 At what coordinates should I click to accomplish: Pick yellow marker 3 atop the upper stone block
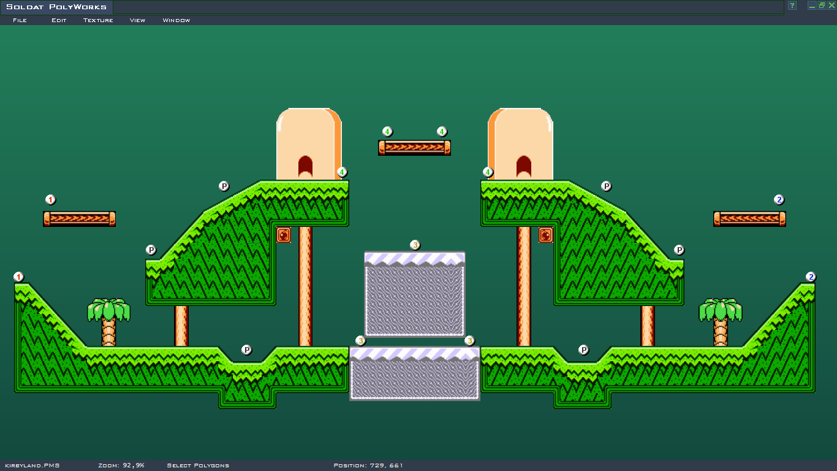tap(415, 245)
